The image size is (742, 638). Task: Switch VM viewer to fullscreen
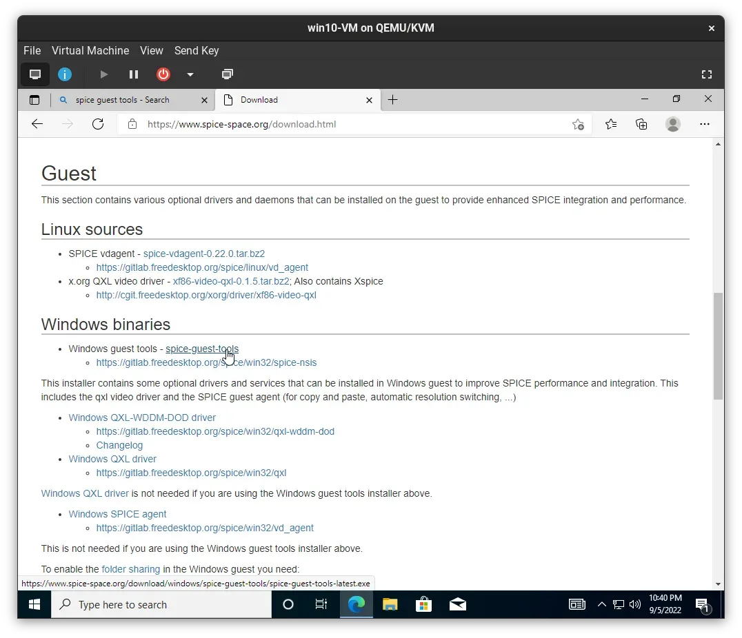[x=707, y=74]
